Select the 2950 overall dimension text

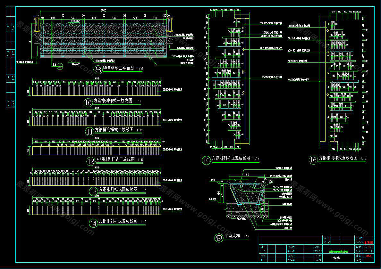click(103, 11)
